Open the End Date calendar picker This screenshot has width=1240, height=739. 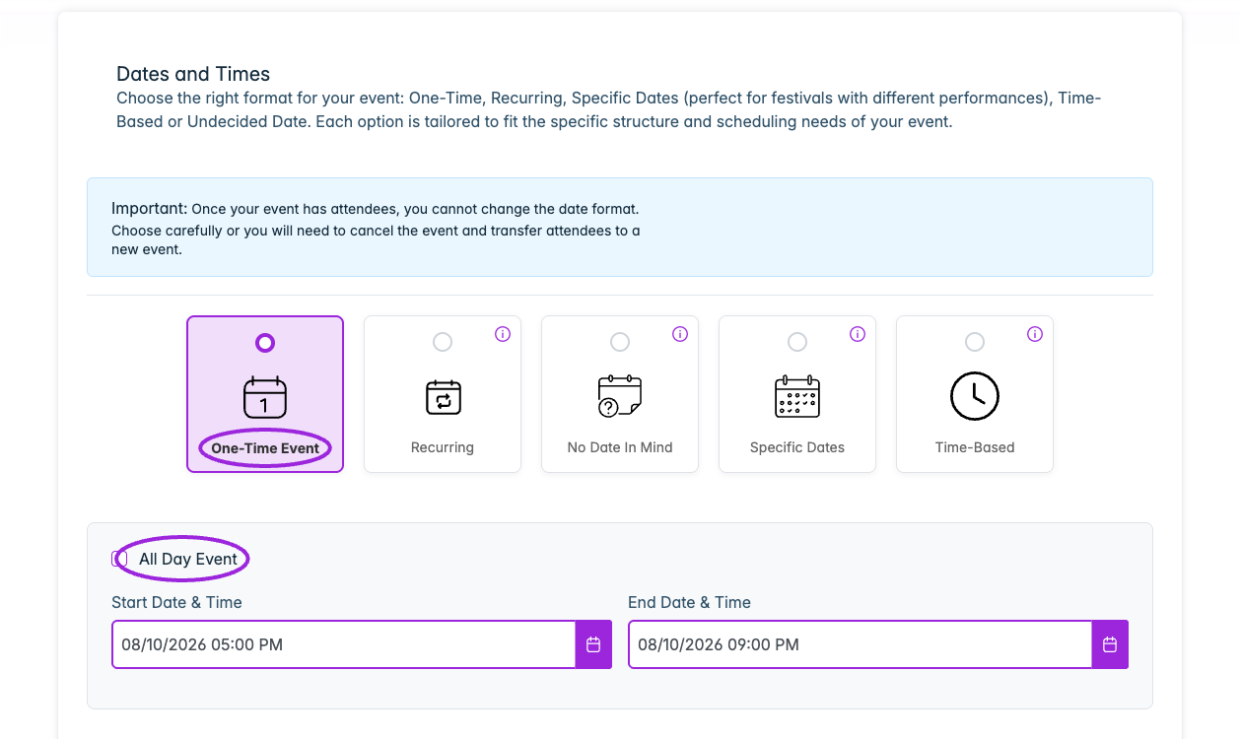(1110, 644)
